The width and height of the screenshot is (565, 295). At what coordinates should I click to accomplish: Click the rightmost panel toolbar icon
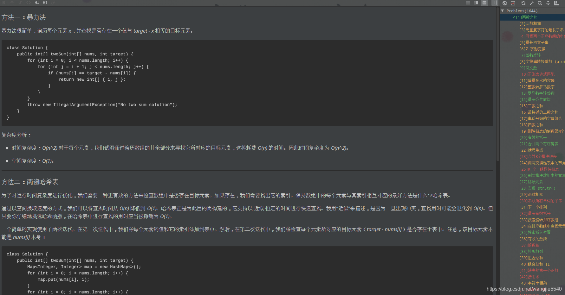[x=556, y=3]
